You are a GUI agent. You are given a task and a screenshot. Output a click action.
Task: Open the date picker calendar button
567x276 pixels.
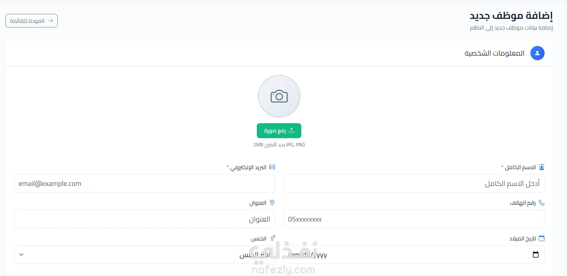(x=536, y=255)
